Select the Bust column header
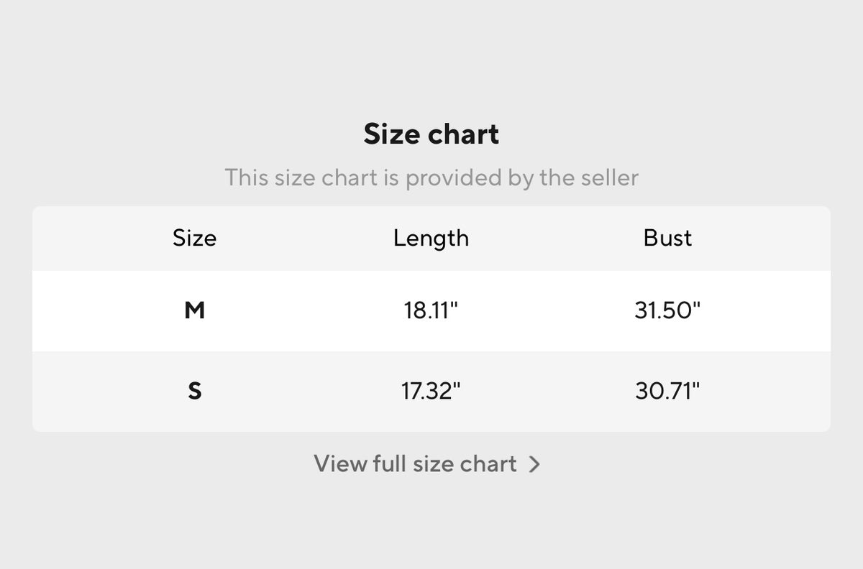863x569 pixels. 667,238
